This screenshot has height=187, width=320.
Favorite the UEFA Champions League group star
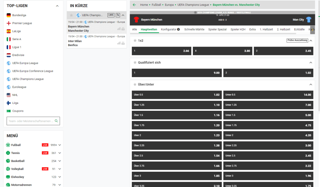click(x=71, y=15)
